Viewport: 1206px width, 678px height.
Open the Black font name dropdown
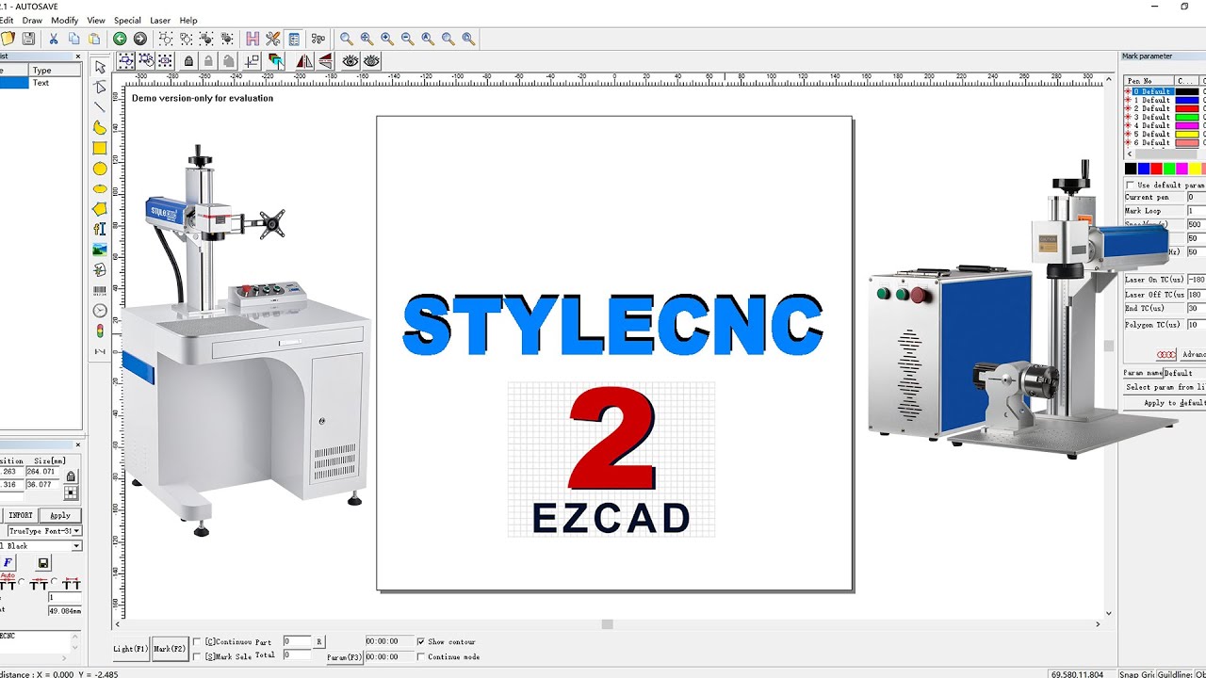tap(77, 546)
